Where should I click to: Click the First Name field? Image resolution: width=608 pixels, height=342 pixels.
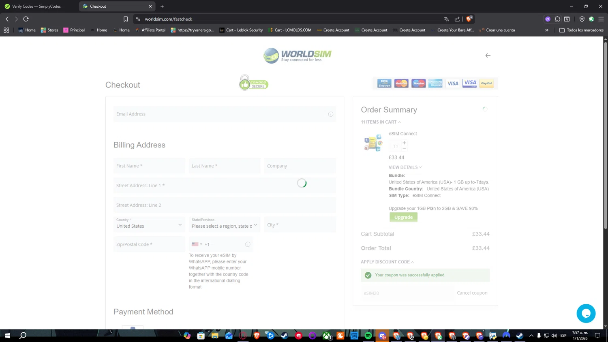point(149,166)
